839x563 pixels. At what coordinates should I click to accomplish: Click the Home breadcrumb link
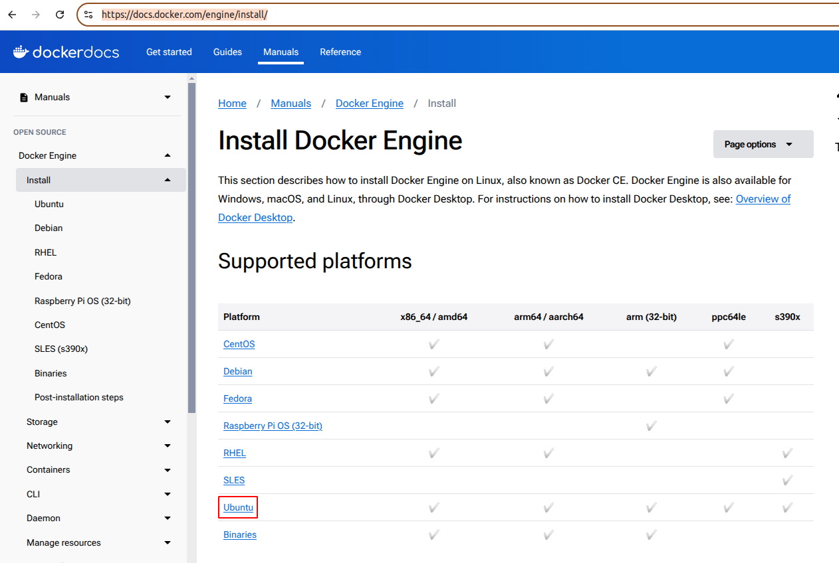[232, 104]
